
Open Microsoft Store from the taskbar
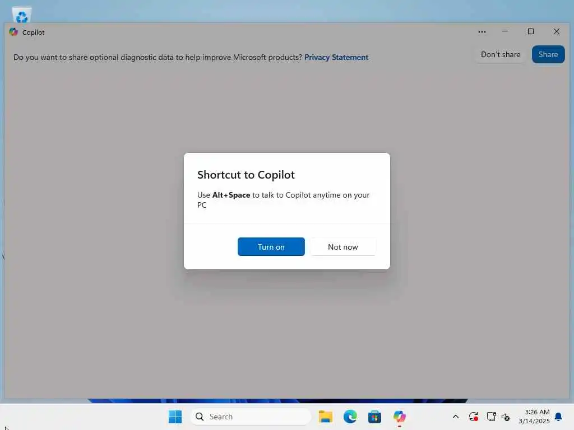[374, 417]
